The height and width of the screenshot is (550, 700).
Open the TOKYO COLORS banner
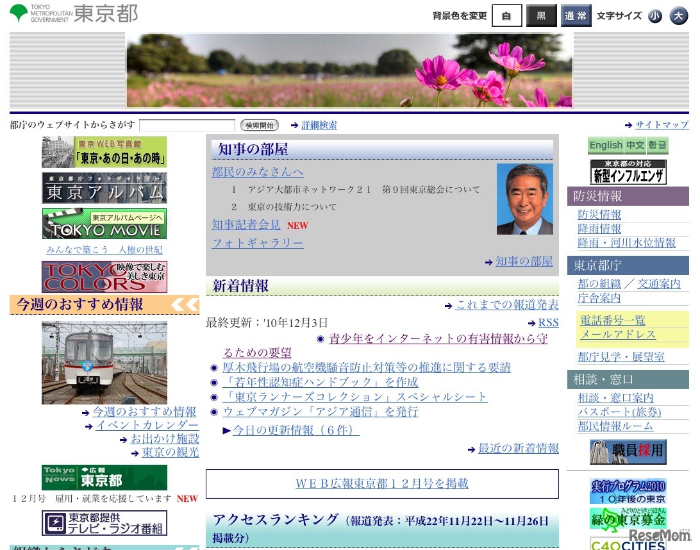pyautogui.click(x=104, y=277)
